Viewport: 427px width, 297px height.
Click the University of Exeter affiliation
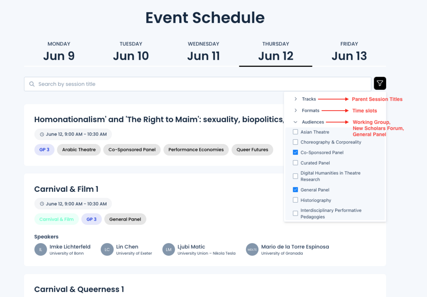pos(134,253)
